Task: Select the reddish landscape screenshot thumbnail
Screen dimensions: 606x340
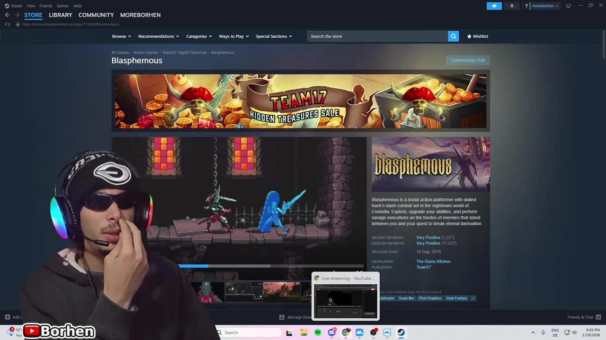Action: pyautogui.click(x=282, y=292)
